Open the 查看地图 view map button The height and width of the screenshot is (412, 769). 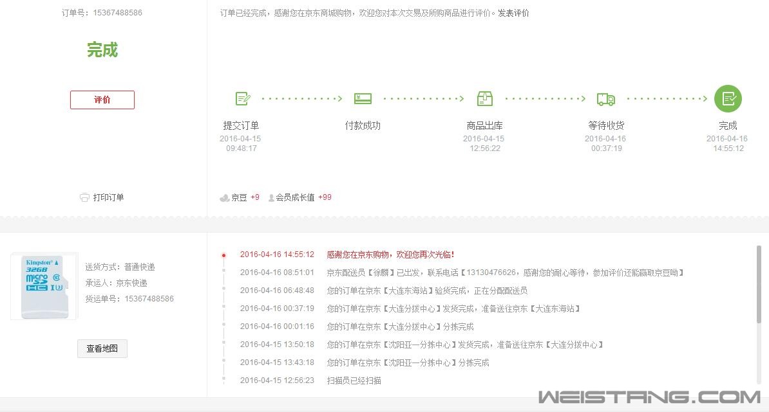coord(102,348)
